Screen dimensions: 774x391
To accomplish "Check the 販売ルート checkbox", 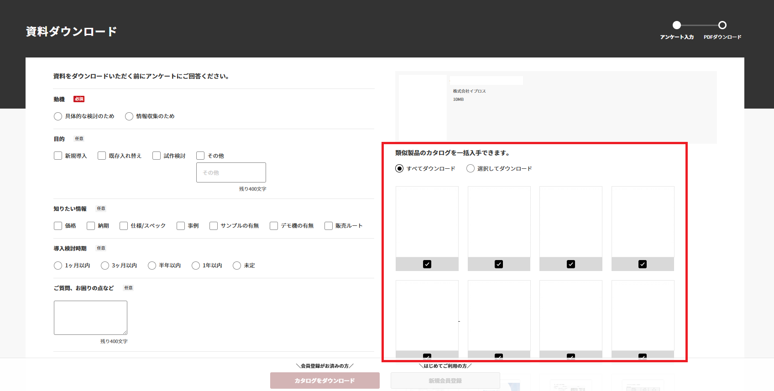I will 329,226.
